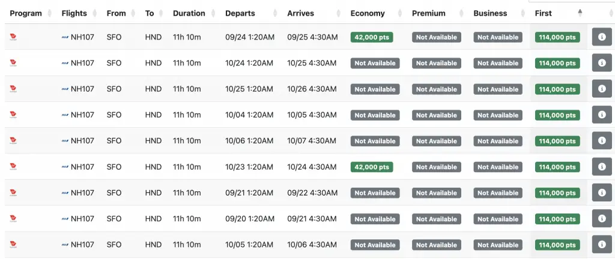Image resolution: width=615 pixels, height=259 pixels.
Task: Sort flights by the Economy column
Action: [x=368, y=13]
